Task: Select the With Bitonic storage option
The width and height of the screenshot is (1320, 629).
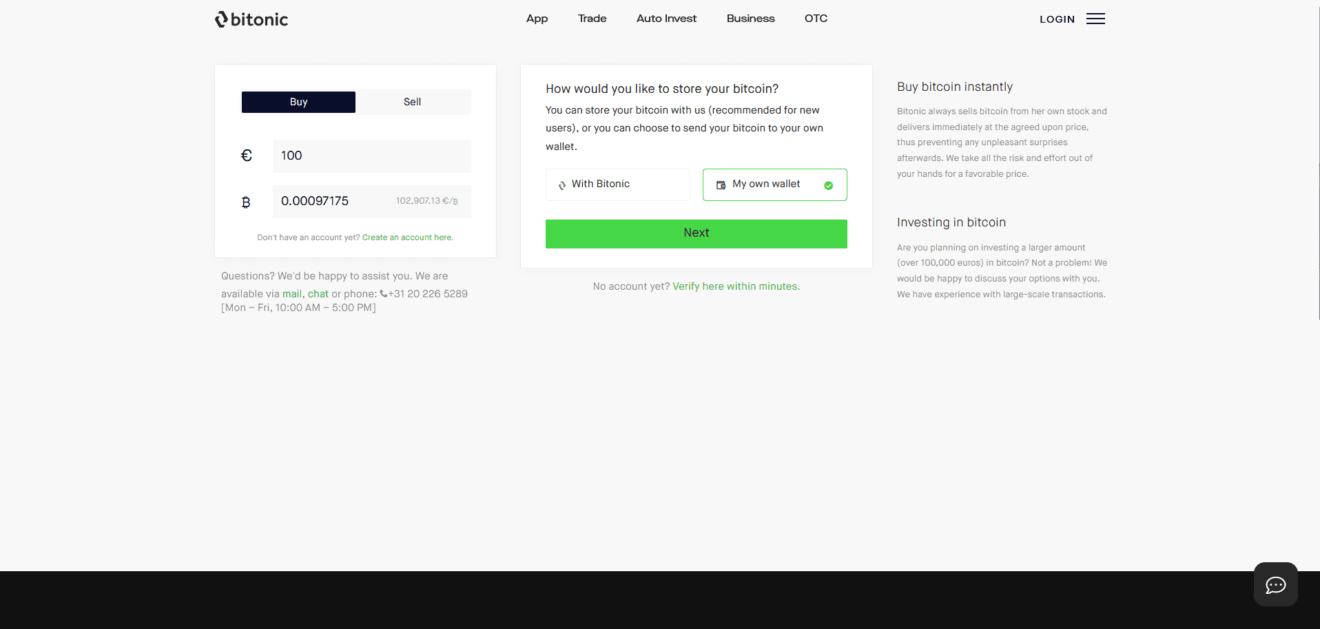Action: tap(617, 184)
